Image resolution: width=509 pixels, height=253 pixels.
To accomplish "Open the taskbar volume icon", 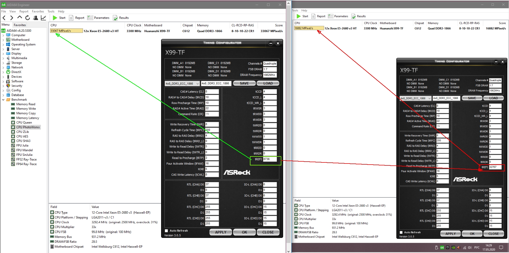I will [x=470, y=248].
